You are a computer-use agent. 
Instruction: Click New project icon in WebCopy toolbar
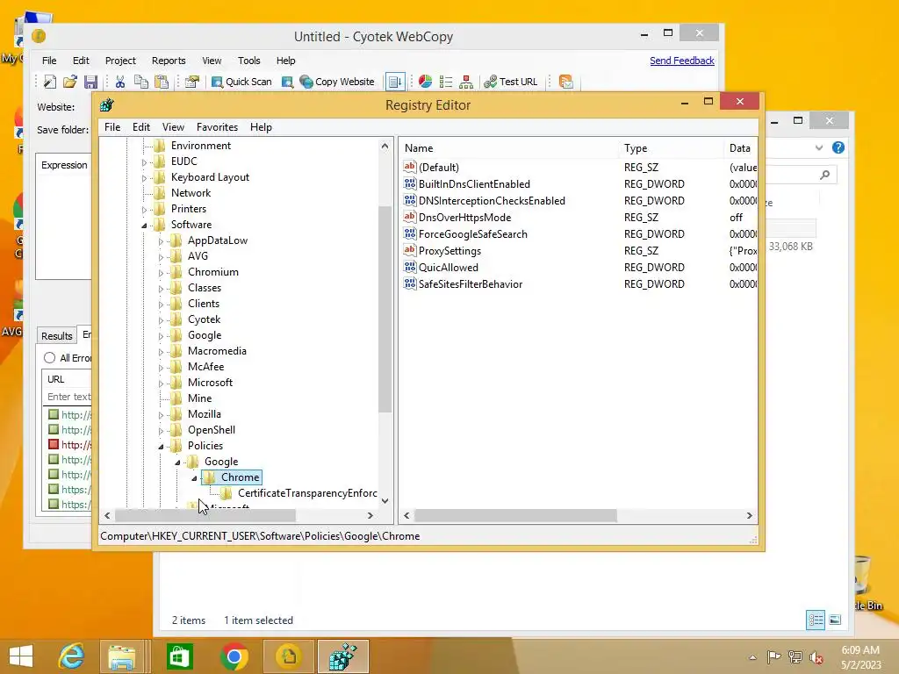click(x=50, y=82)
